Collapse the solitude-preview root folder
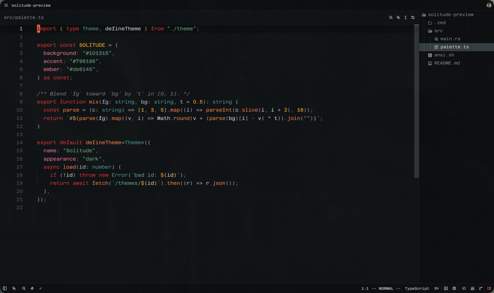Image resolution: width=494 pixels, height=293 pixels. [456, 15]
